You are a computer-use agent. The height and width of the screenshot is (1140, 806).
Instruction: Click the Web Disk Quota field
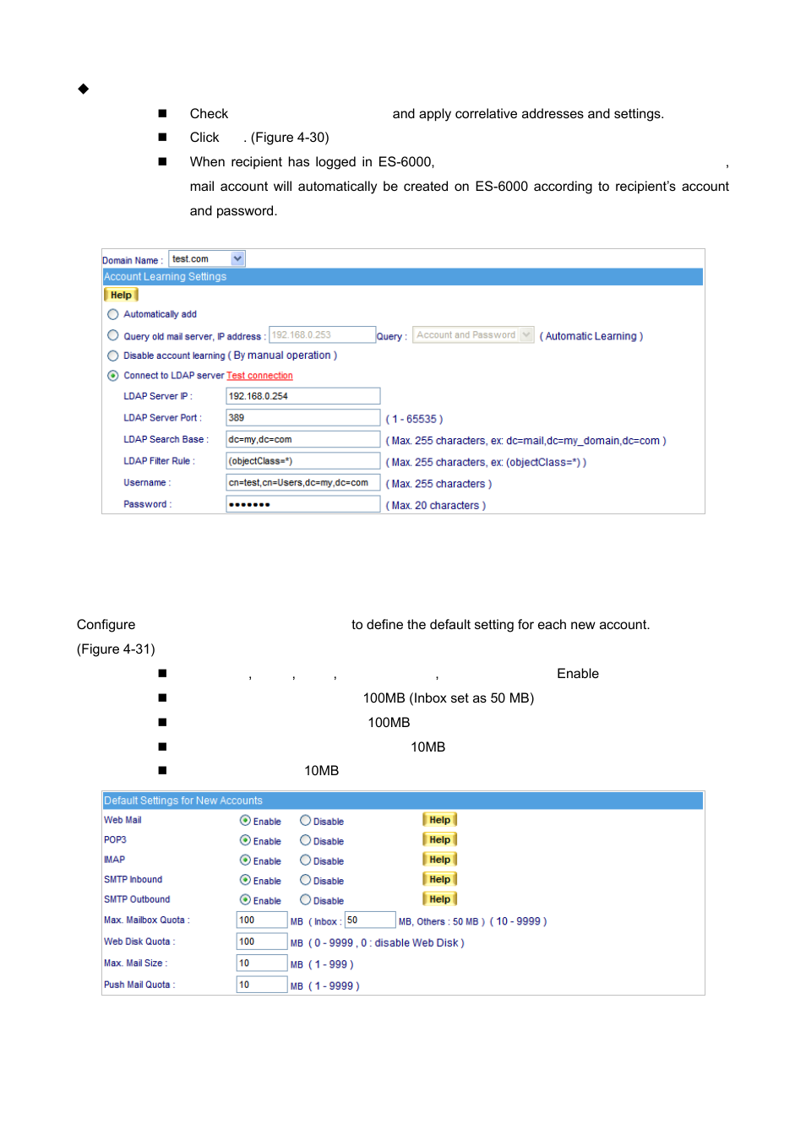coord(262,942)
